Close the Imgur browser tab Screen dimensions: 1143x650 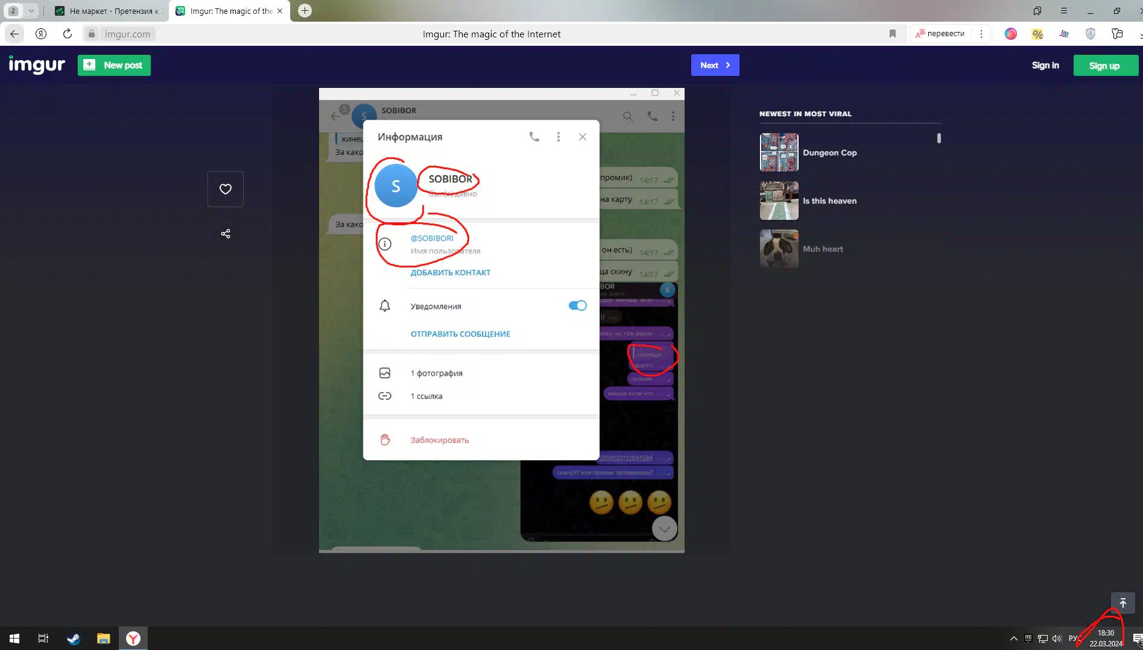(280, 11)
